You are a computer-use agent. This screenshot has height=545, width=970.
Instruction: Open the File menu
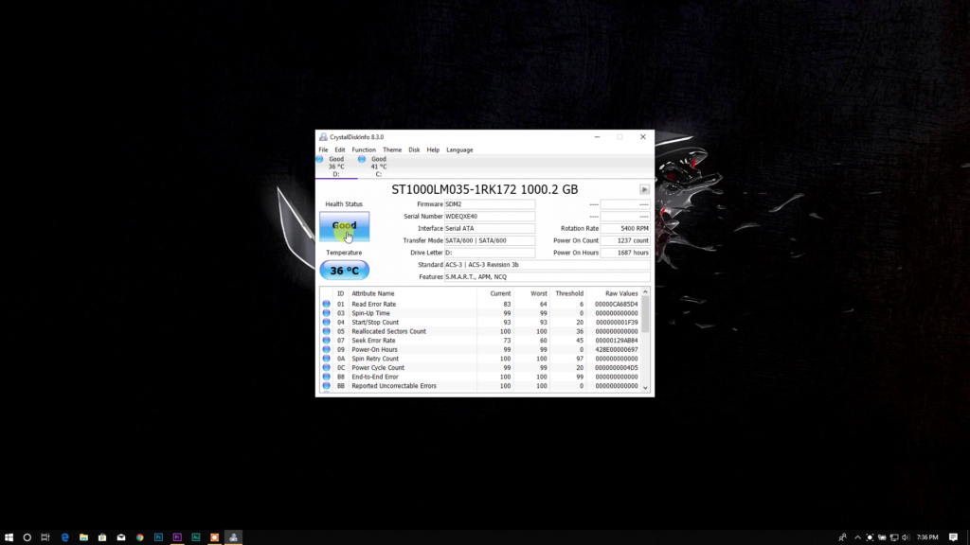(x=324, y=149)
